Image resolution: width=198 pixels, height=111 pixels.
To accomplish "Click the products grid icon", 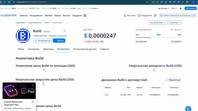I will click(x=85, y=15).
